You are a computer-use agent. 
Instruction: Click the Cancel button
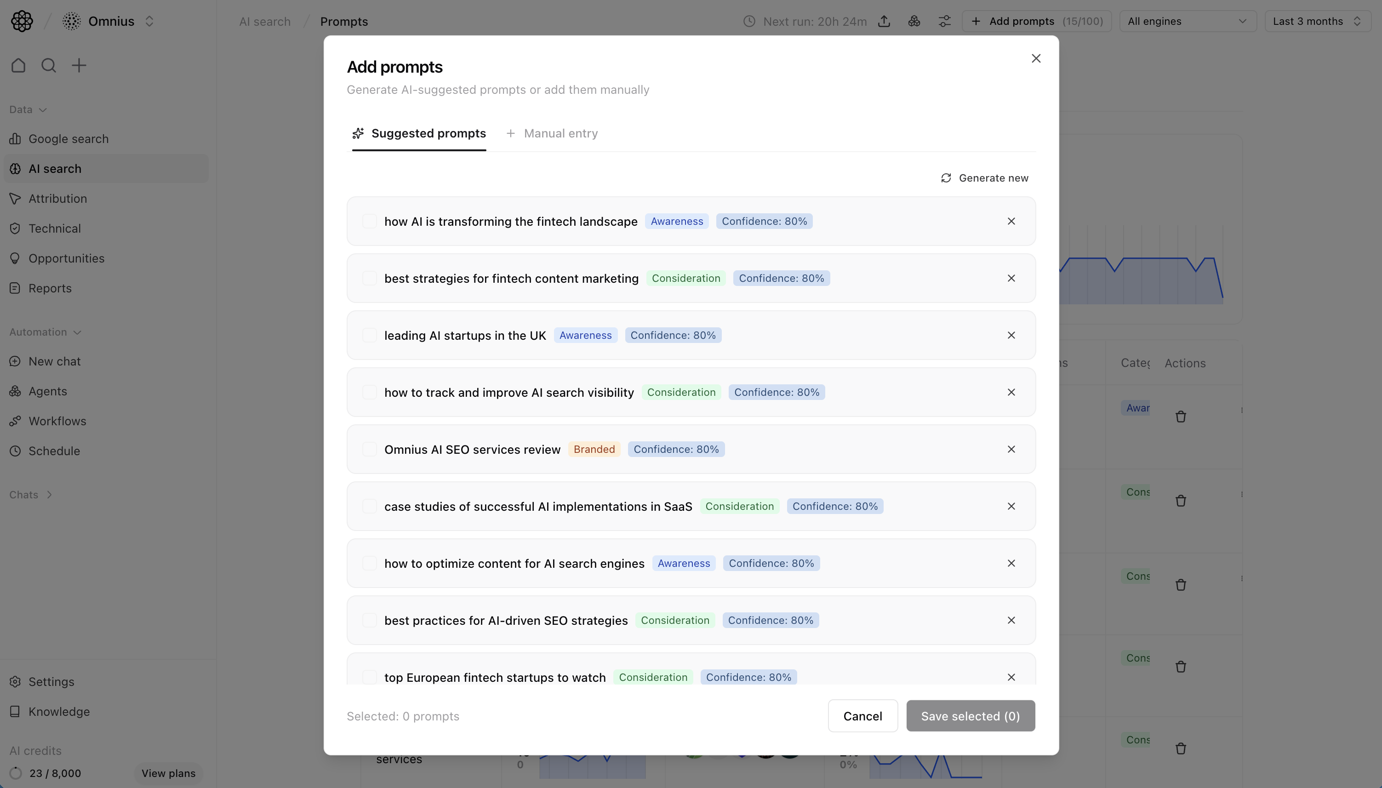coord(862,716)
